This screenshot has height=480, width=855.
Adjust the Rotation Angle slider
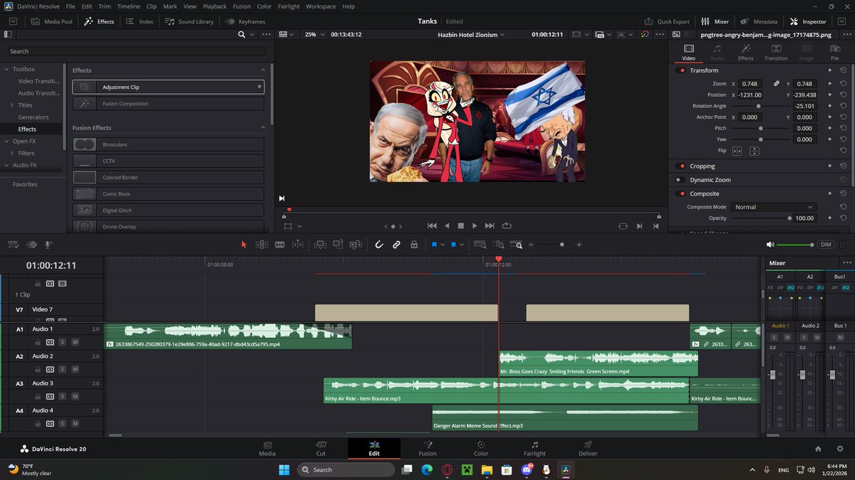click(x=758, y=106)
